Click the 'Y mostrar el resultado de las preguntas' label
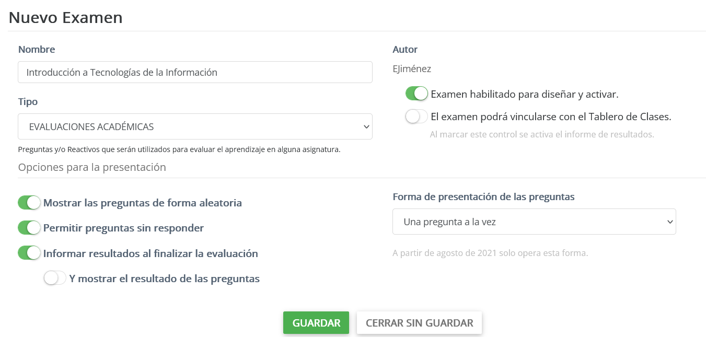The height and width of the screenshot is (348, 706). tap(164, 279)
